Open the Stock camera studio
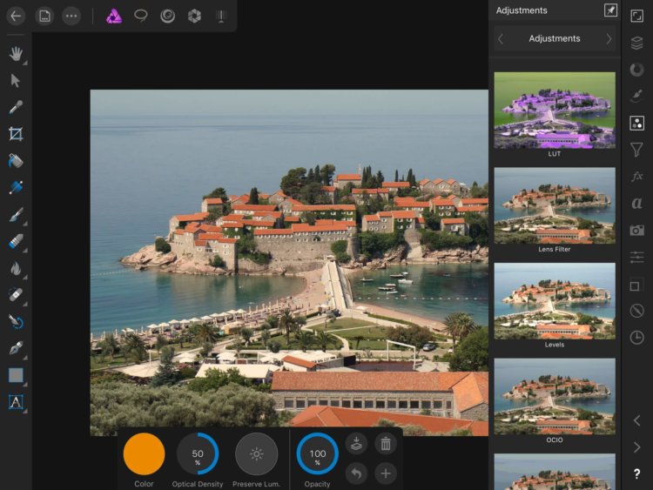The height and width of the screenshot is (490, 653). pos(636,230)
